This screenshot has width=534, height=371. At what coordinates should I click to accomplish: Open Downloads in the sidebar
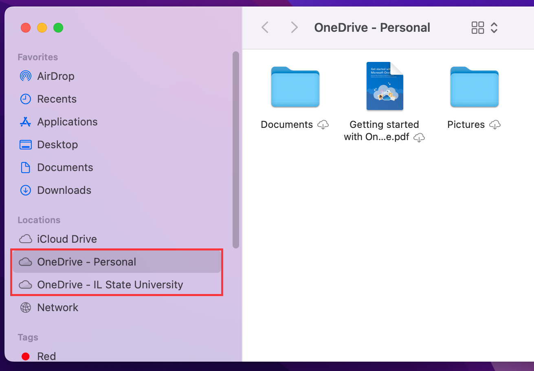point(64,190)
